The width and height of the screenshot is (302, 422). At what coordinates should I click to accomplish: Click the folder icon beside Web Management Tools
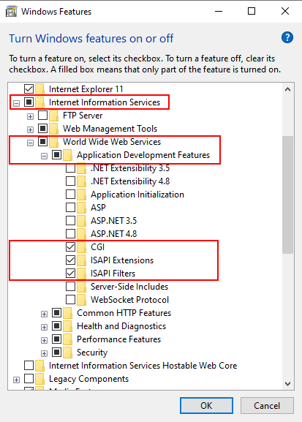pos(53,129)
